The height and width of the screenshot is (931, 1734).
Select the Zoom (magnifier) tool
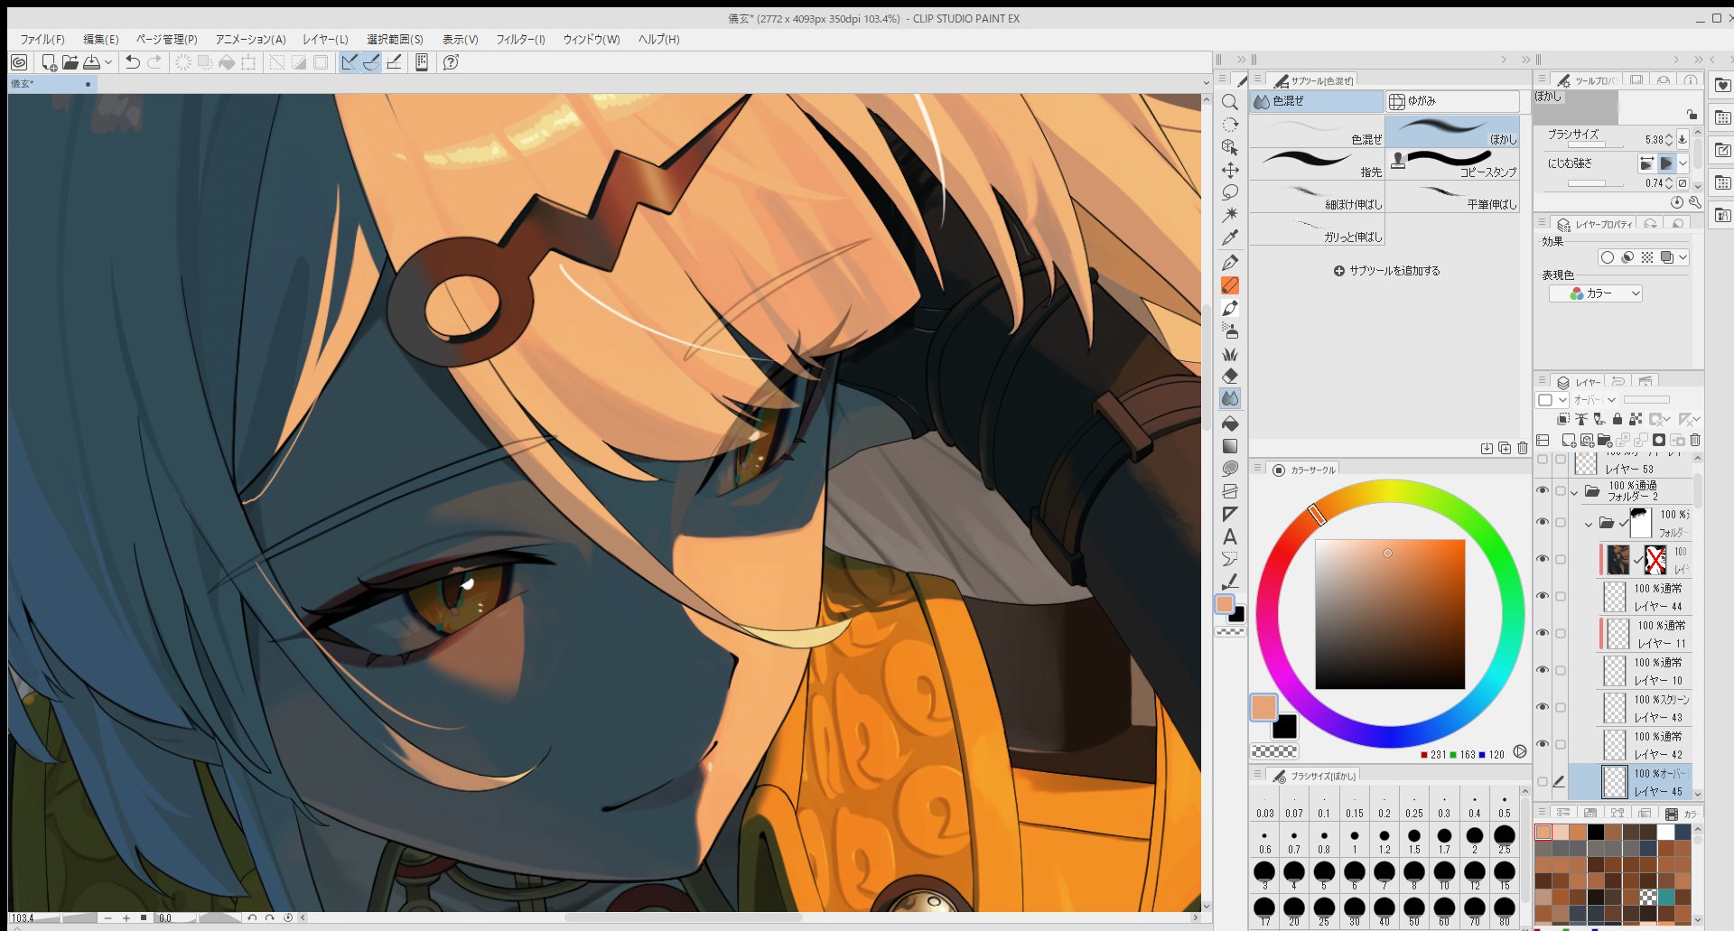coord(1229,102)
